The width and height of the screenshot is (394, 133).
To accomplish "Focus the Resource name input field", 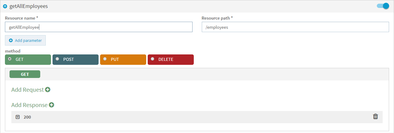I will pyautogui.click(x=99, y=27).
